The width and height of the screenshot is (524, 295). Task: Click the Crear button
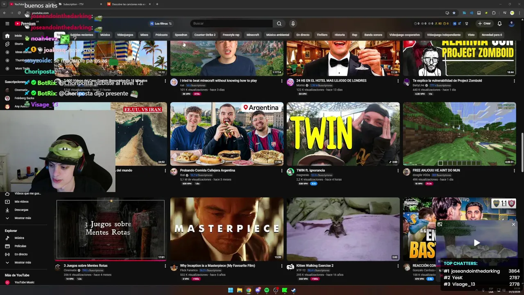coord(484,23)
